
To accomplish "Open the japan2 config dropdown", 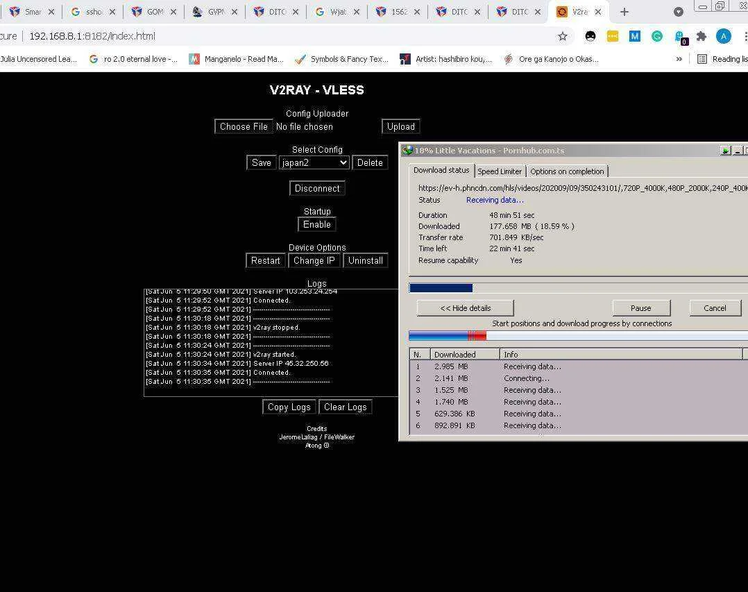I will 314,162.
